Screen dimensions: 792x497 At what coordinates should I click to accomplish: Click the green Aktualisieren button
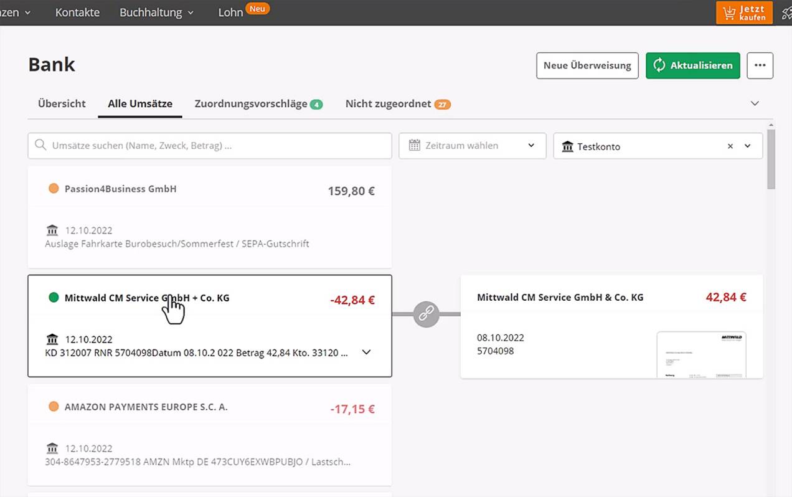point(693,65)
